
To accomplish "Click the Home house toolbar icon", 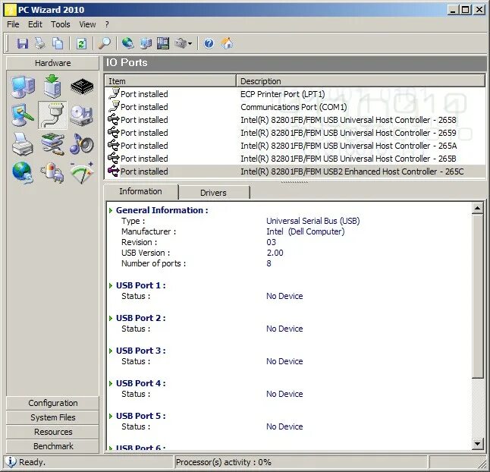I will (227, 43).
